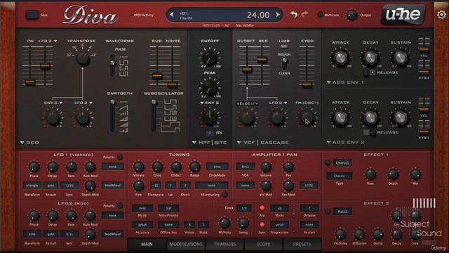This screenshot has height=253, width=449.
Task: Click the undo arrow in header
Action: point(293,14)
